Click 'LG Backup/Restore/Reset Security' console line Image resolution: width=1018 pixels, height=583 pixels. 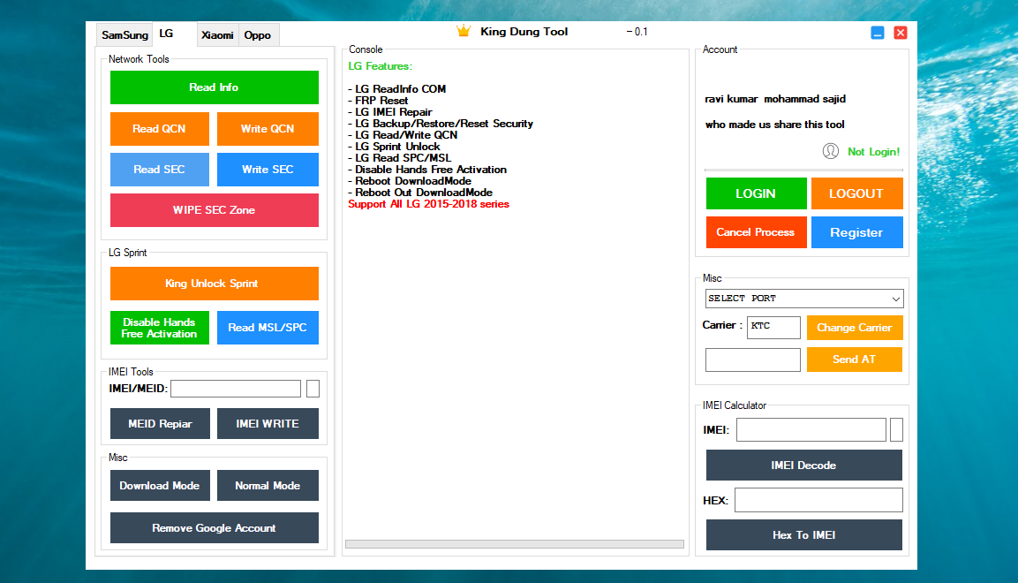441,124
